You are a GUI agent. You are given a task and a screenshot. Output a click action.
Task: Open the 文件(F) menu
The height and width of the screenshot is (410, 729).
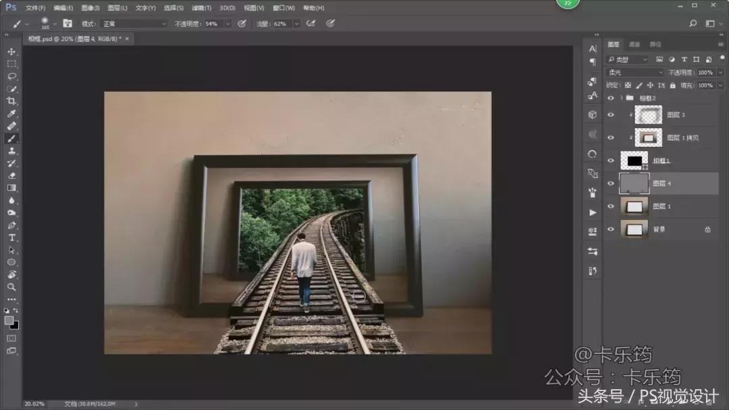(x=35, y=8)
